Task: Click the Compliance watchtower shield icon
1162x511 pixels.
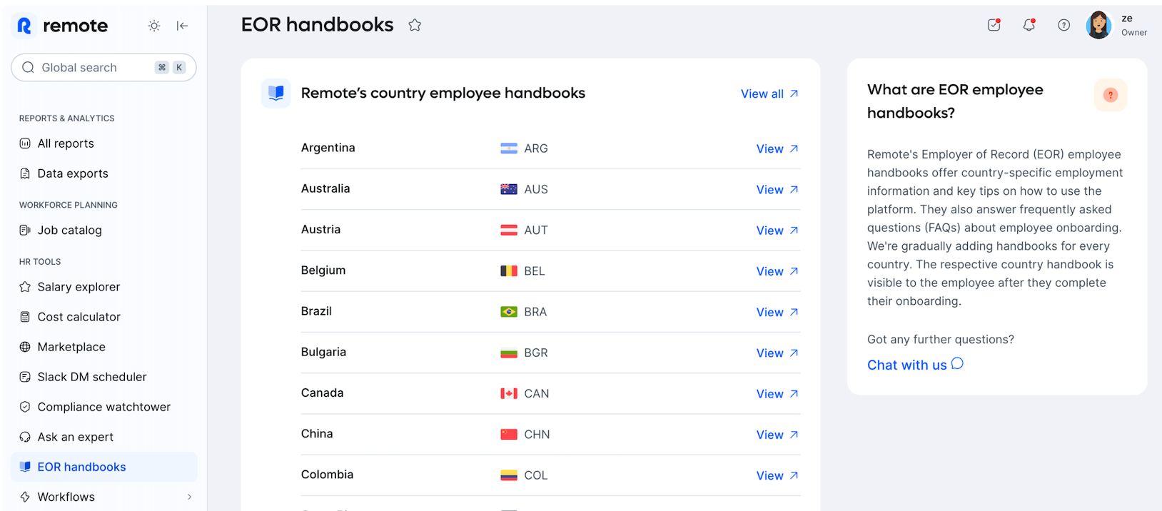Action: [25, 407]
